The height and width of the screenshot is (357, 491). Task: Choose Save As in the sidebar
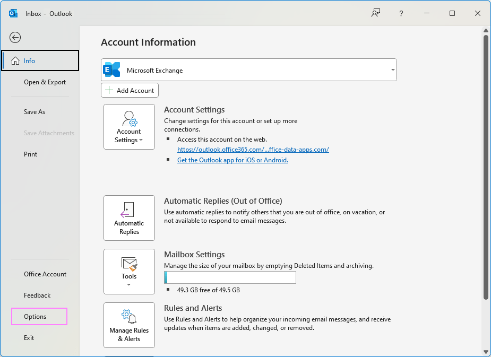pyautogui.click(x=35, y=112)
